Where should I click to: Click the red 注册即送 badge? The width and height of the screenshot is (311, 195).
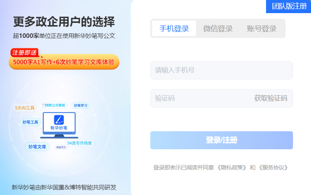click(x=24, y=52)
